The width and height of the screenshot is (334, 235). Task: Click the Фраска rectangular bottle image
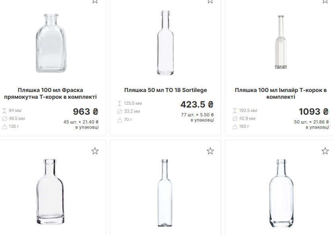(x=50, y=43)
